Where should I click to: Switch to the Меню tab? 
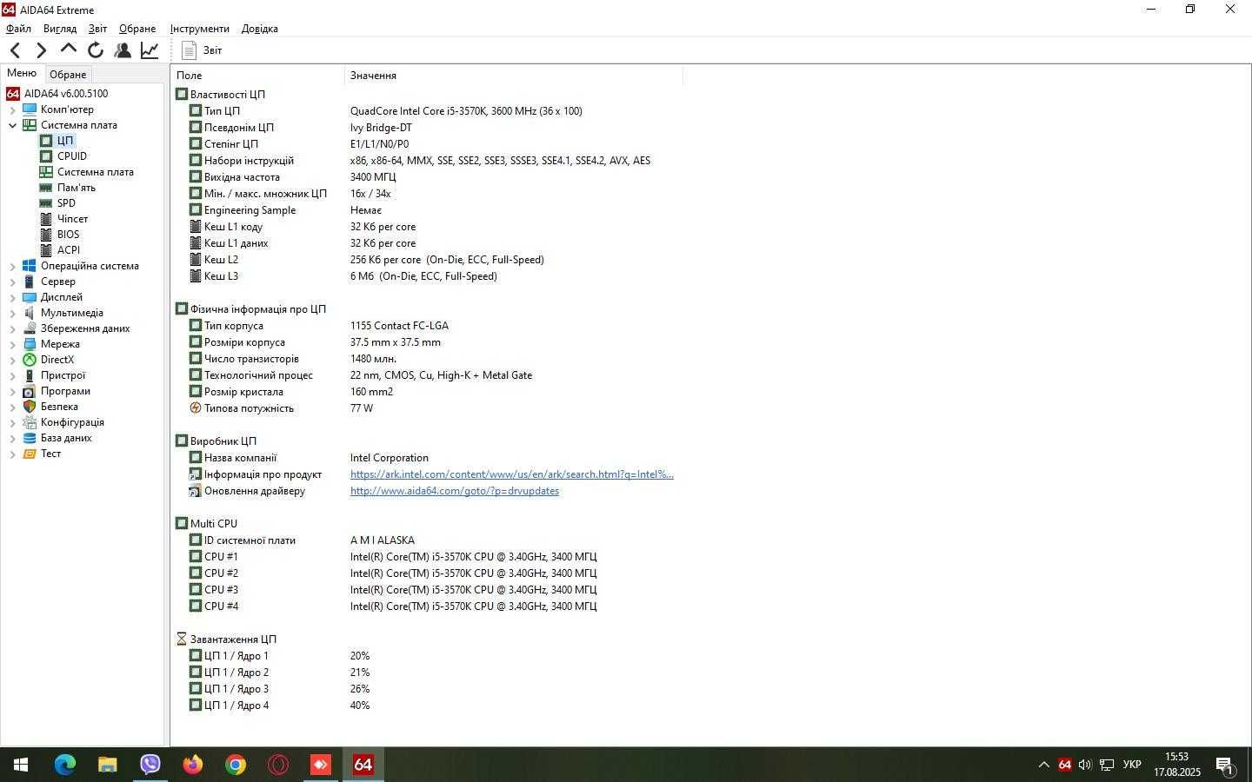[x=22, y=73]
